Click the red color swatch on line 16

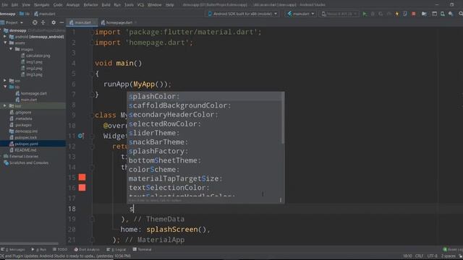82,188
